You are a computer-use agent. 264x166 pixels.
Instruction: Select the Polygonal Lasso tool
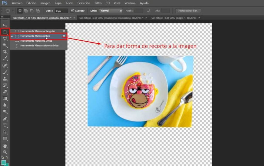[5, 39]
